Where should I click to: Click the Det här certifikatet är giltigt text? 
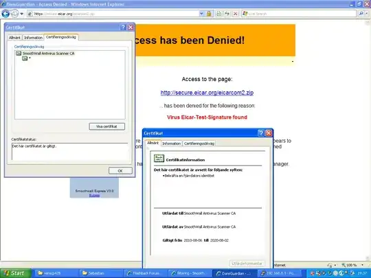(x=34, y=146)
